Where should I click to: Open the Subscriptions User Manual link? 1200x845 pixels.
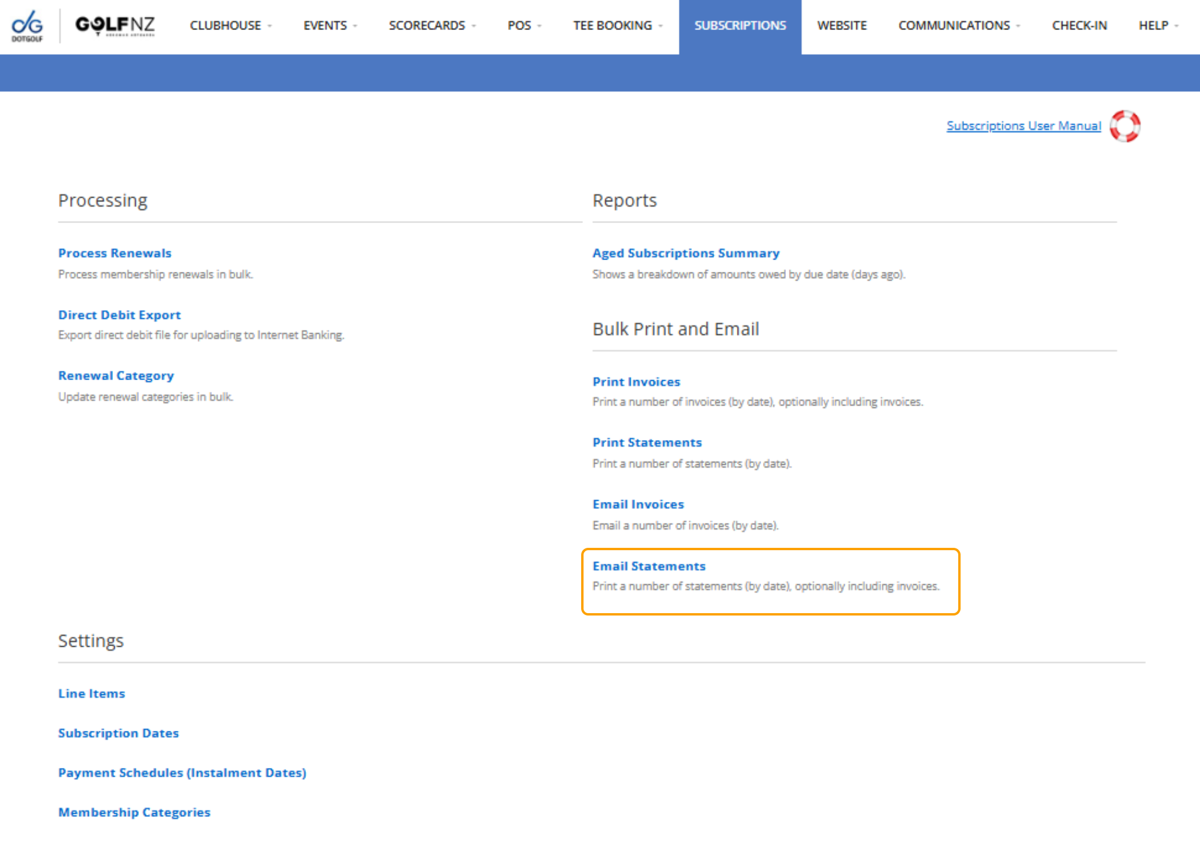coord(1023,126)
